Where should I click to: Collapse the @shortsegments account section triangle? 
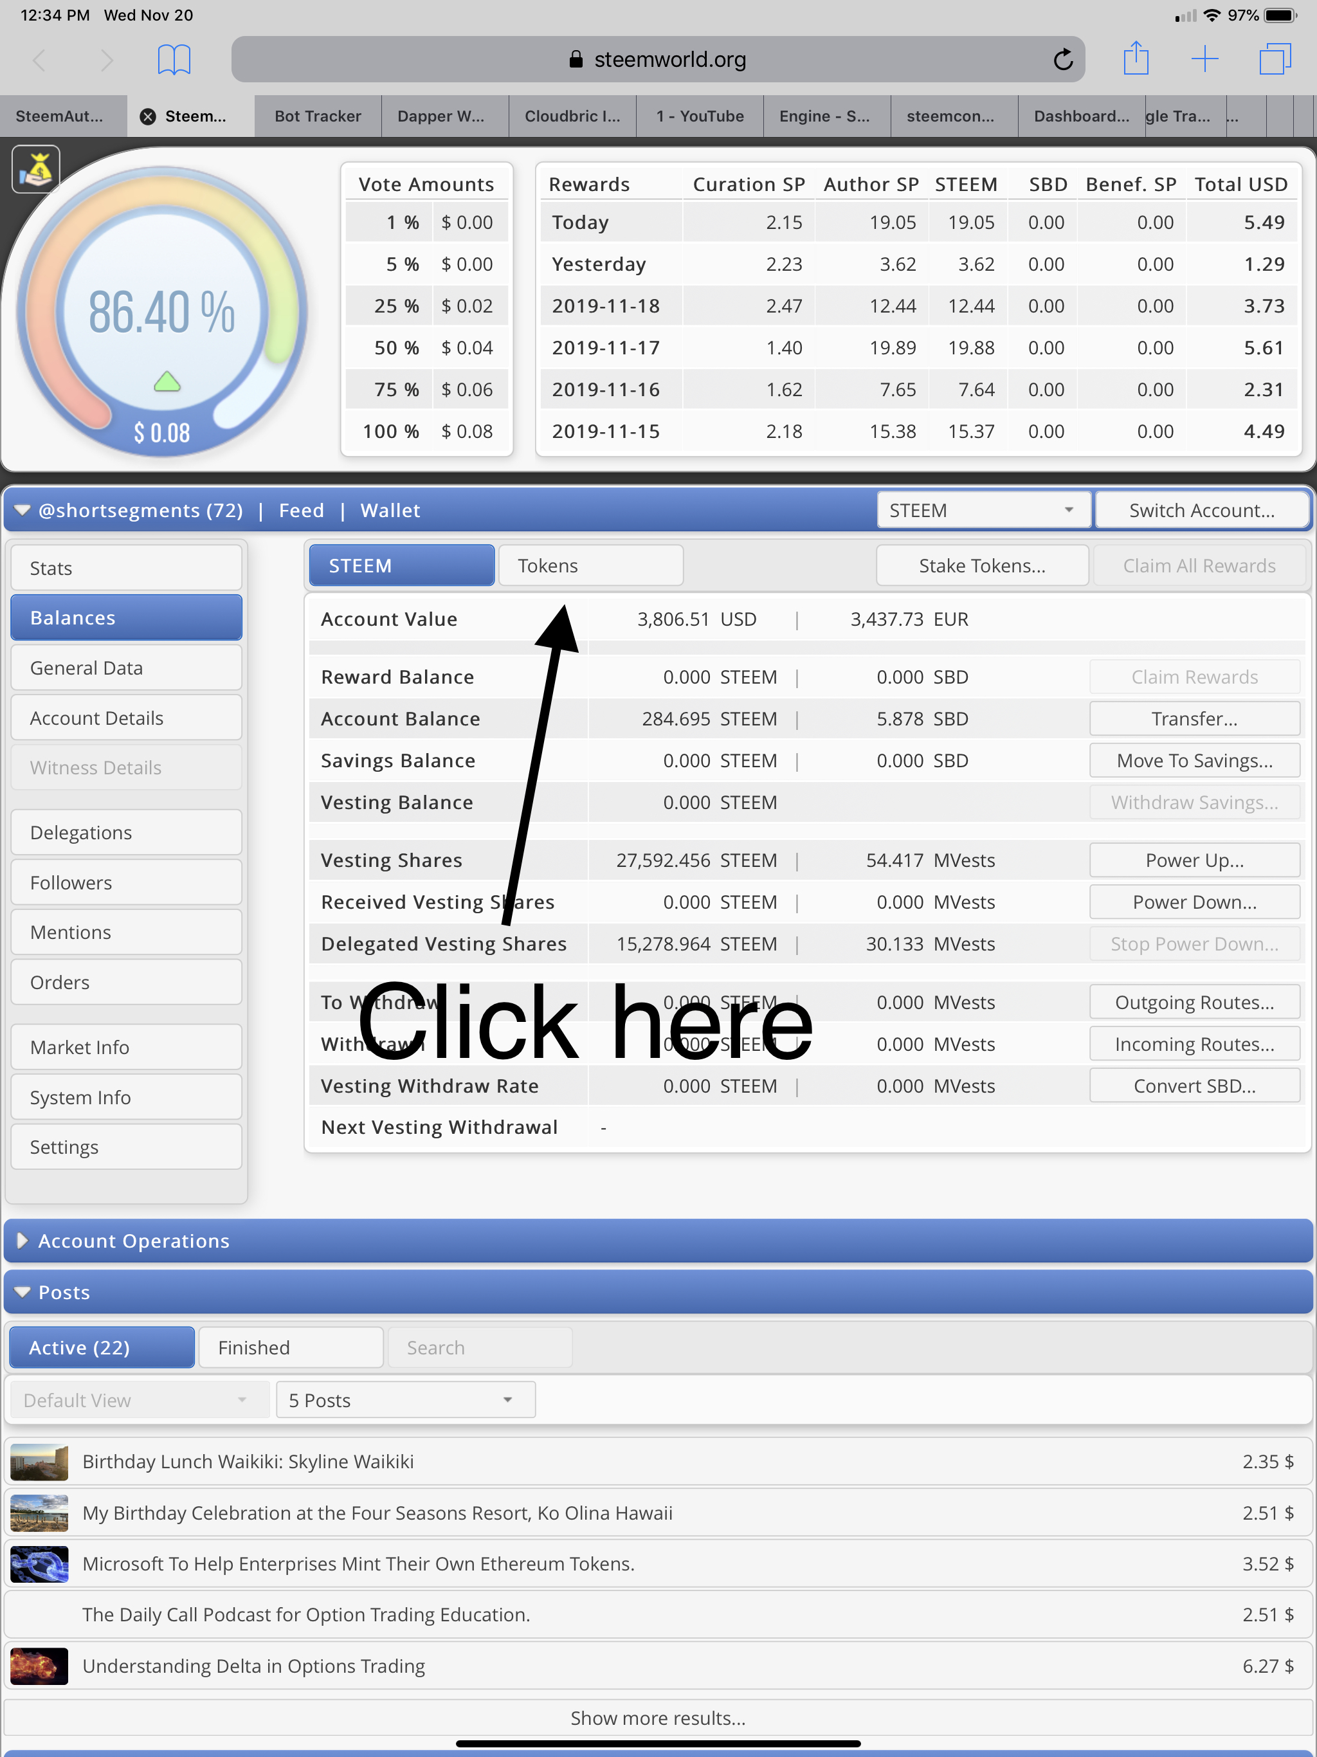(23, 510)
